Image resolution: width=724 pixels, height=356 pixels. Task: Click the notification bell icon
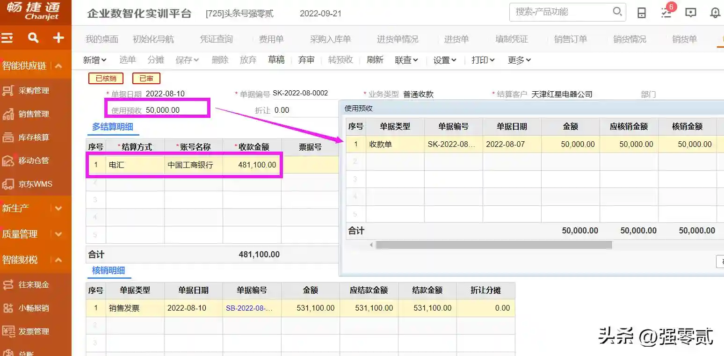click(715, 13)
